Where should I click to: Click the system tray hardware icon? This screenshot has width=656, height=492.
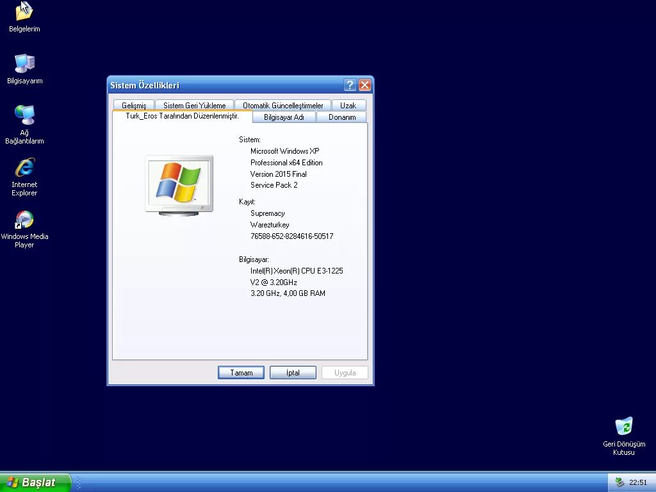click(x=619, y=482)
